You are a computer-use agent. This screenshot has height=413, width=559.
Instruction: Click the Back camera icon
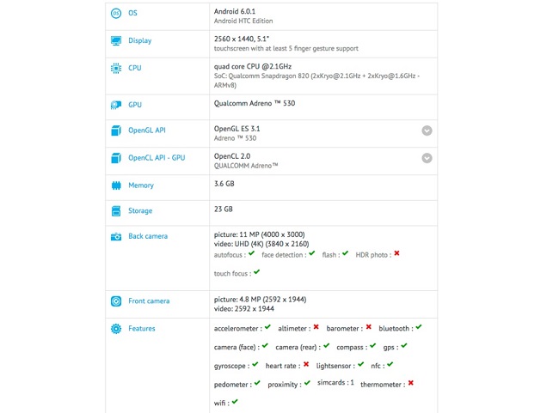tap(115, 236)
